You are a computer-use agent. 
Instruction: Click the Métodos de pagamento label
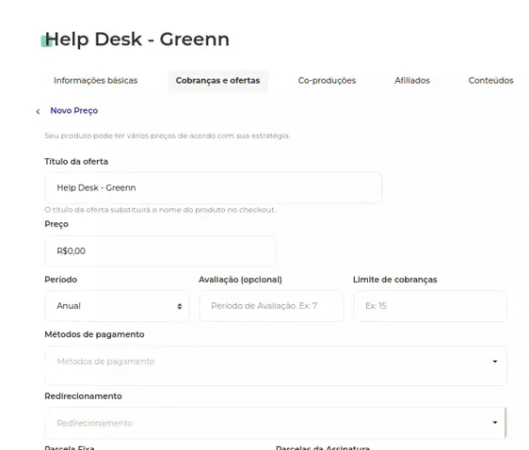click(x=94, y=334)
